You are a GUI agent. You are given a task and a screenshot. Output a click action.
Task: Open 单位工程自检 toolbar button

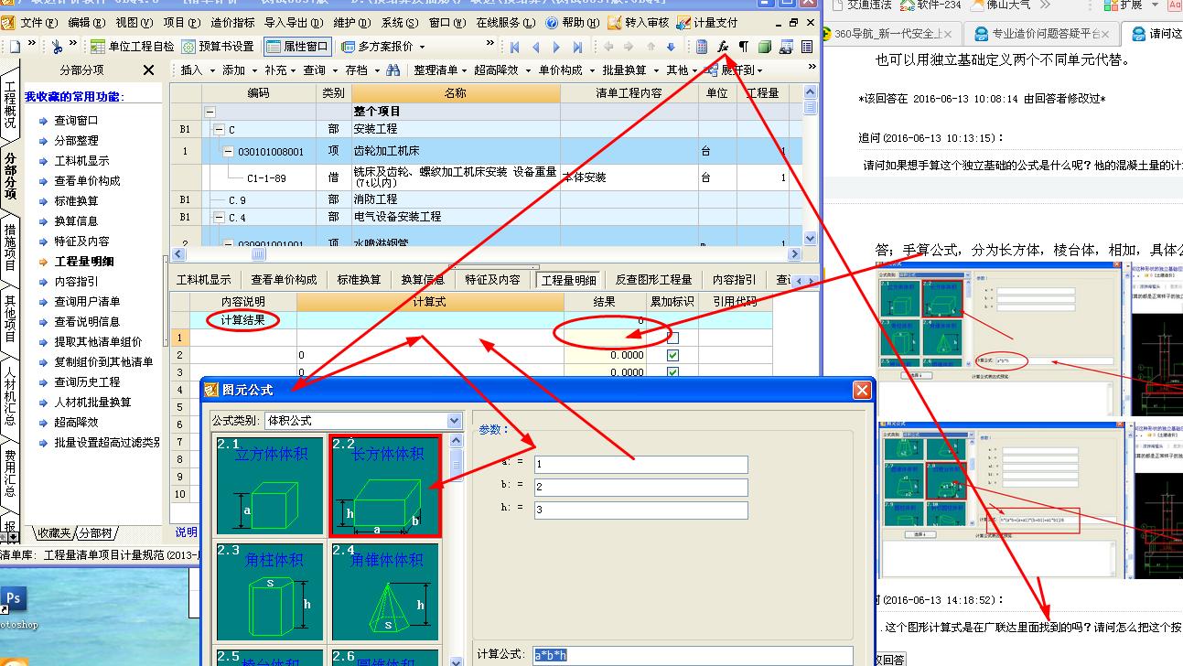(133, 47)
